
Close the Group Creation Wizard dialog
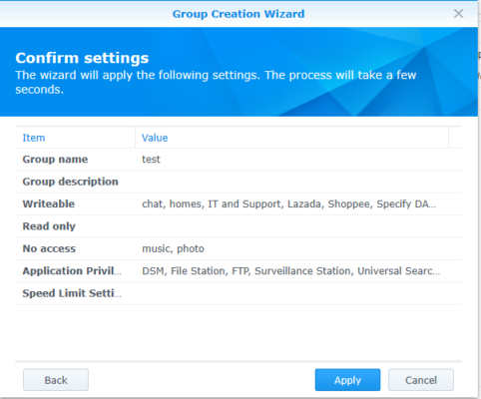point(458,14)
